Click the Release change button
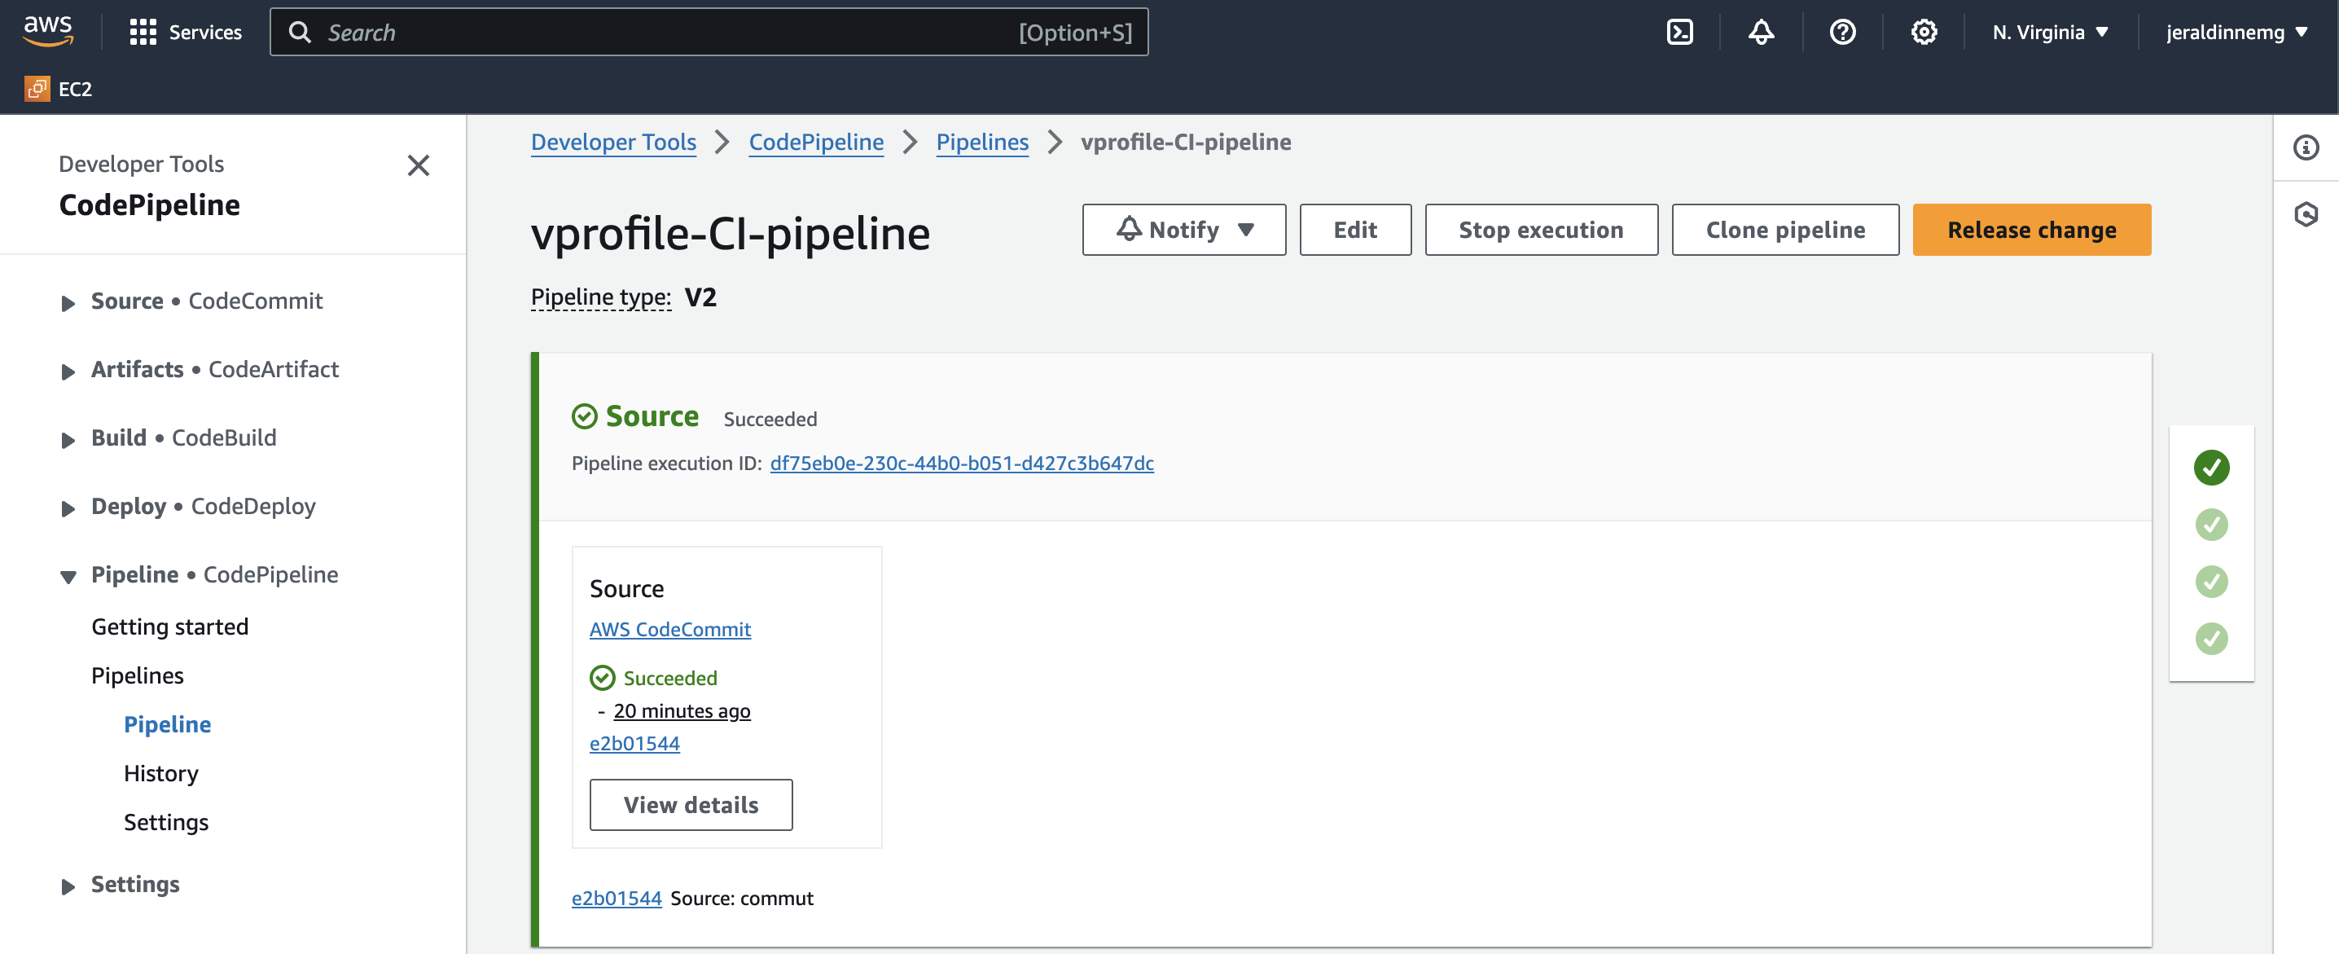Image resolution: width=2339 pixels, height=954 pixels. 2031,230
